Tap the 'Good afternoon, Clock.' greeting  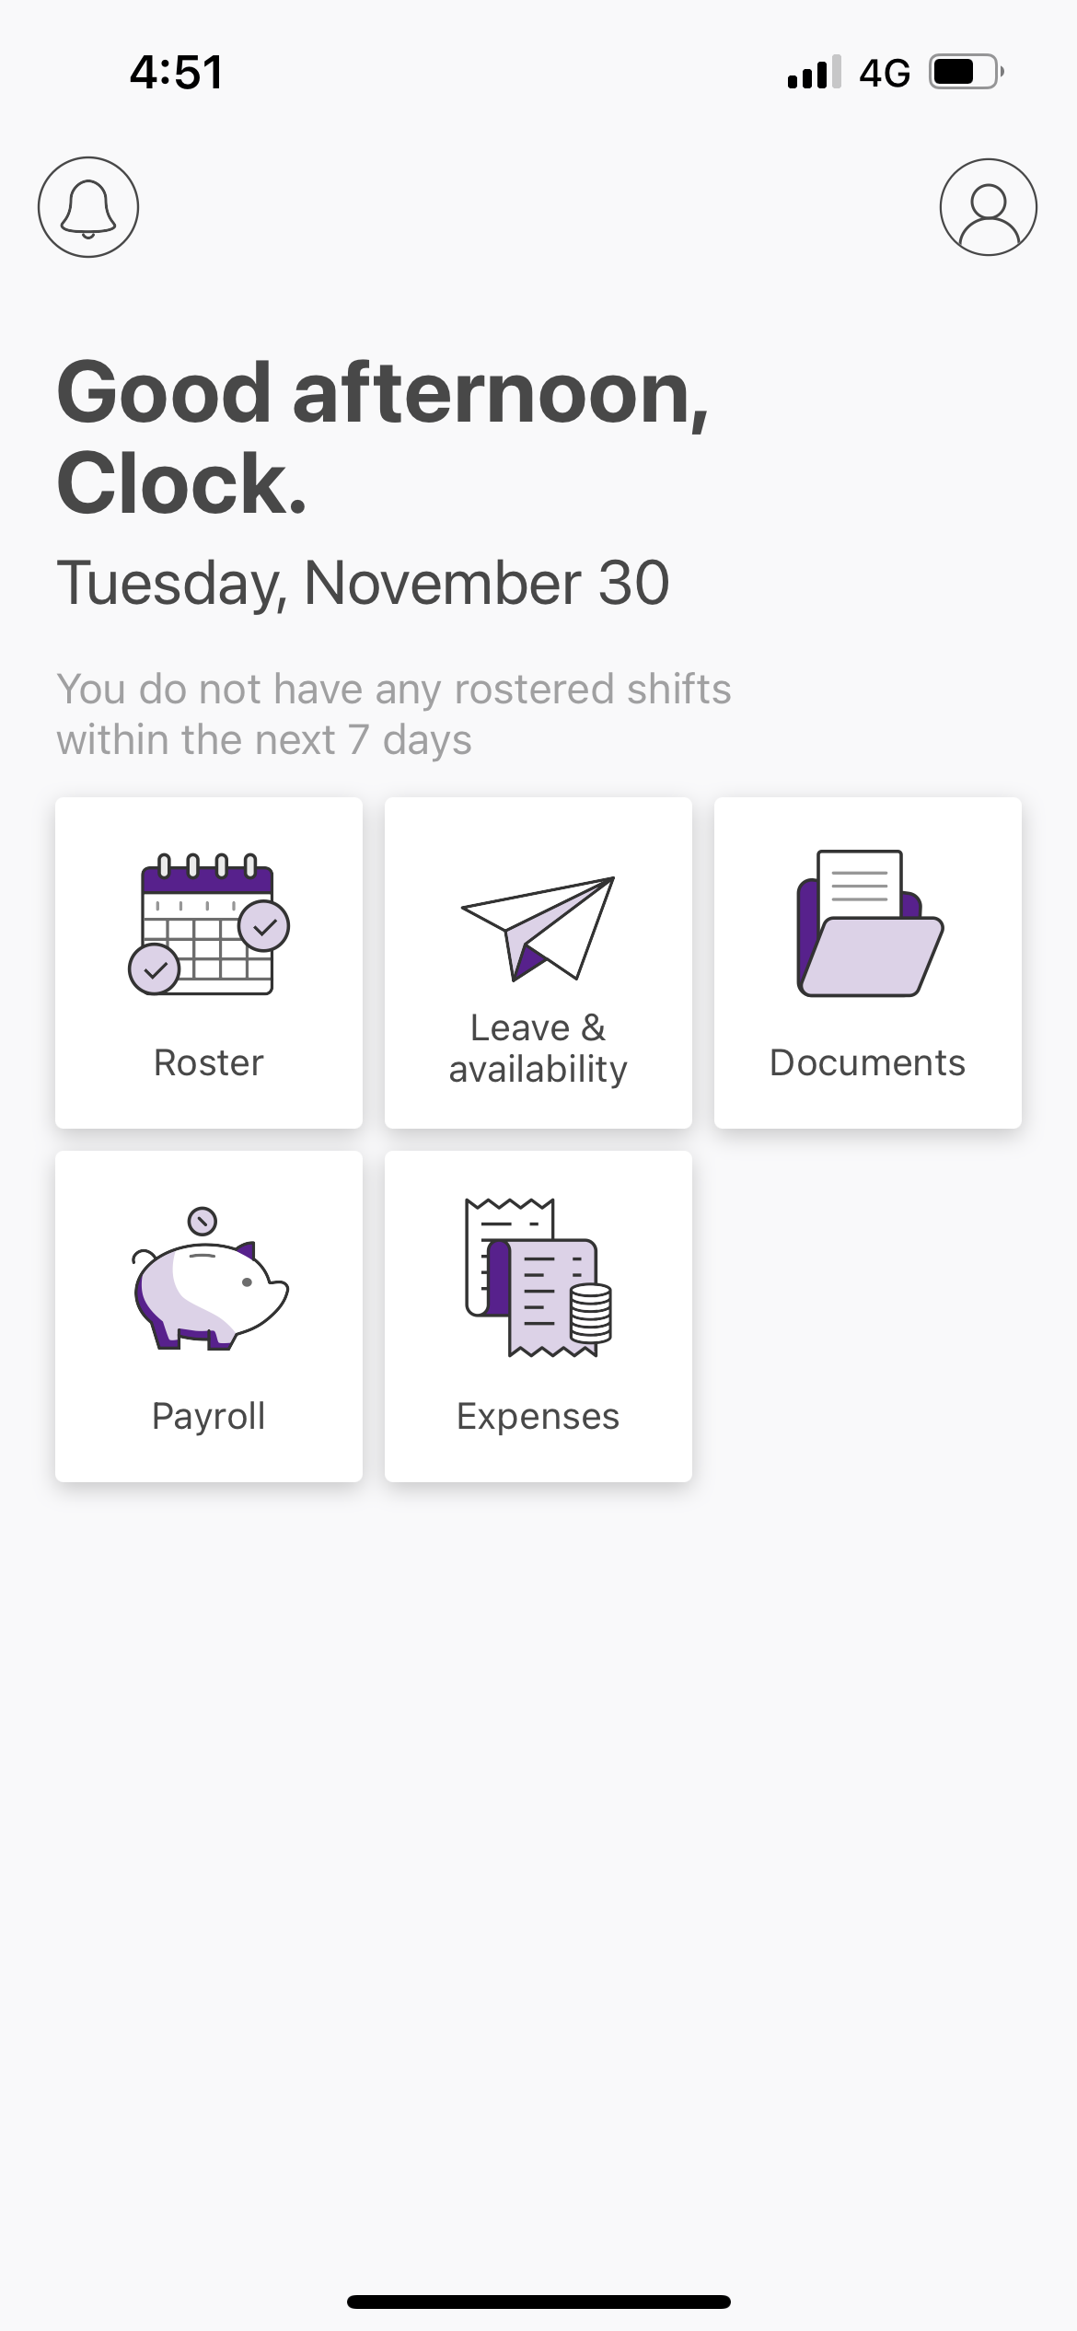pos(382,437)
